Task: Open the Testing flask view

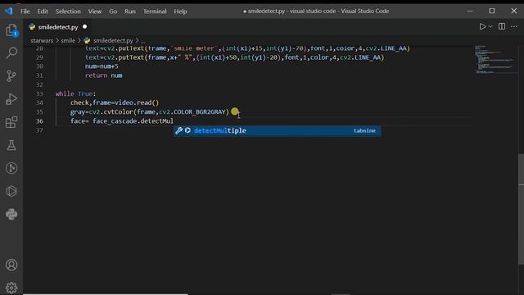Action: point(11,145)
